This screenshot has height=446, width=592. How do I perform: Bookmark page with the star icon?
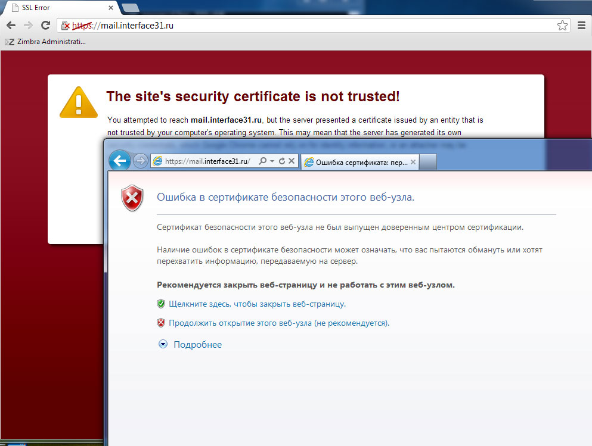coord(562,25)
